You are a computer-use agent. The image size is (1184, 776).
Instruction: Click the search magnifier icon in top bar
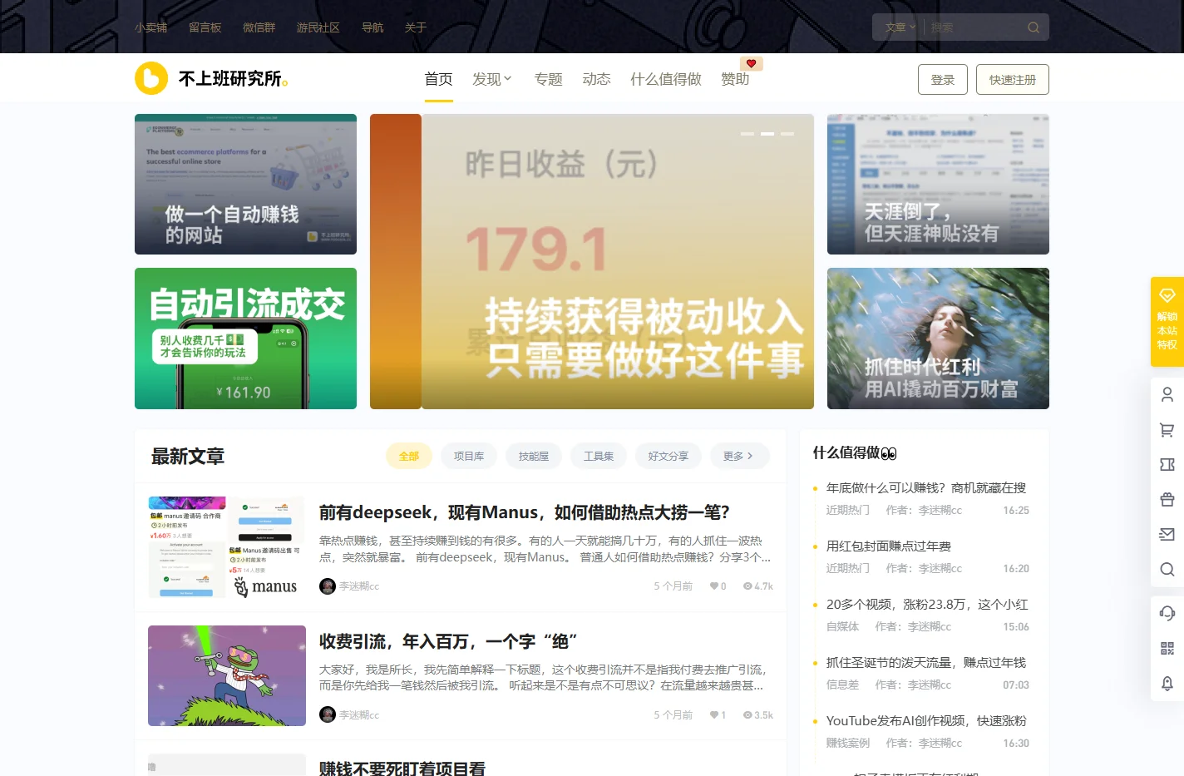pyautogui.click(x=1034, y=27)
